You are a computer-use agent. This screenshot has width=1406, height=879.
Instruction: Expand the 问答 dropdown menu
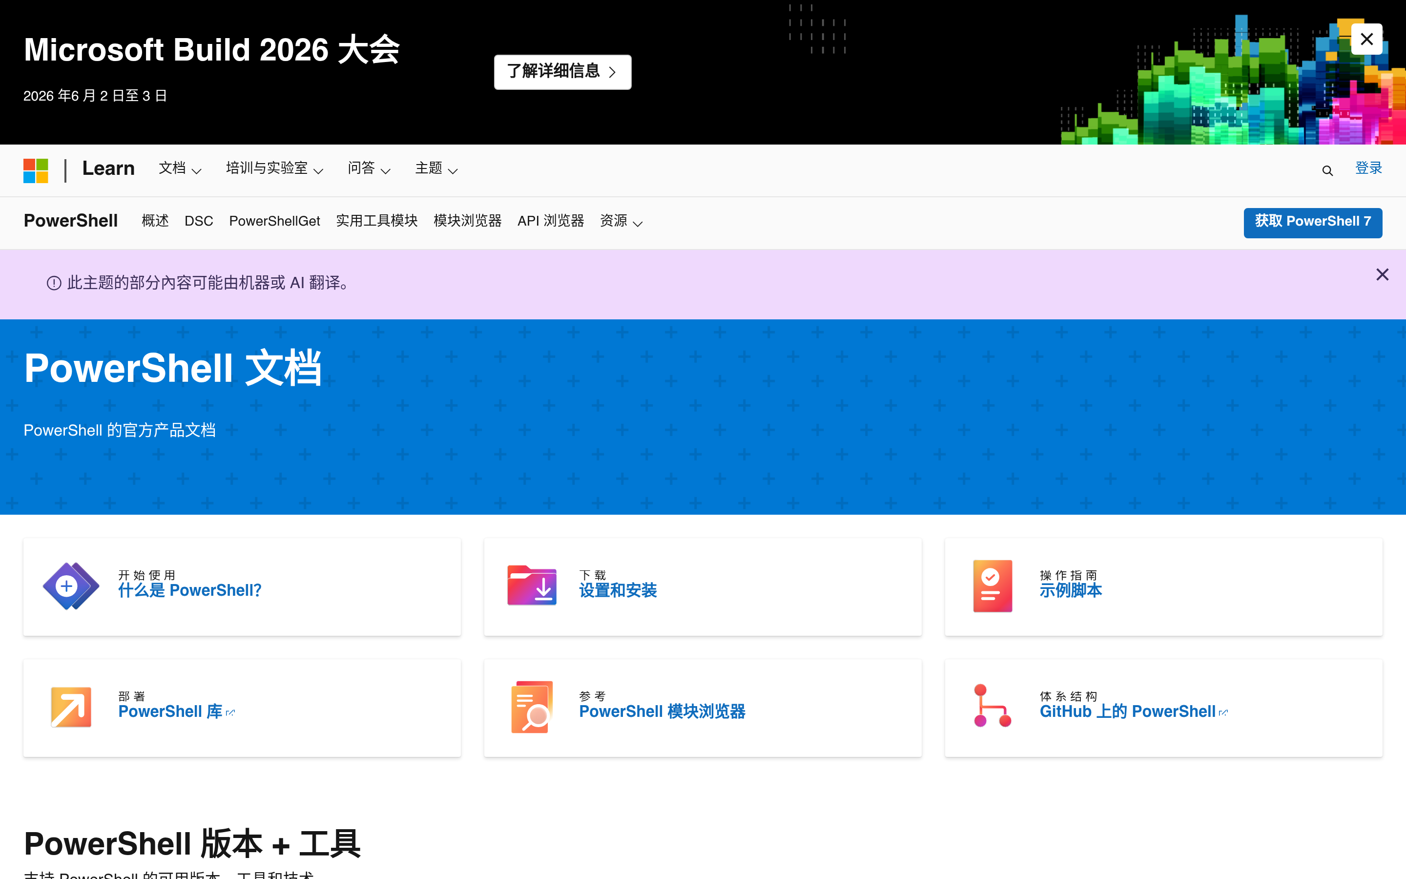pyautogui.click(x=369, y=168)
